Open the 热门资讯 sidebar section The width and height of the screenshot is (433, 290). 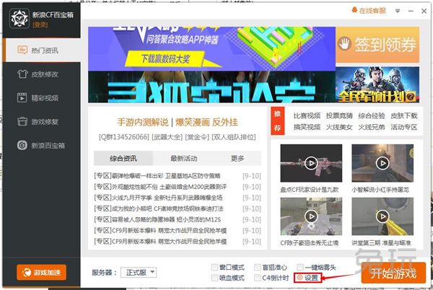tap(40, 50)
